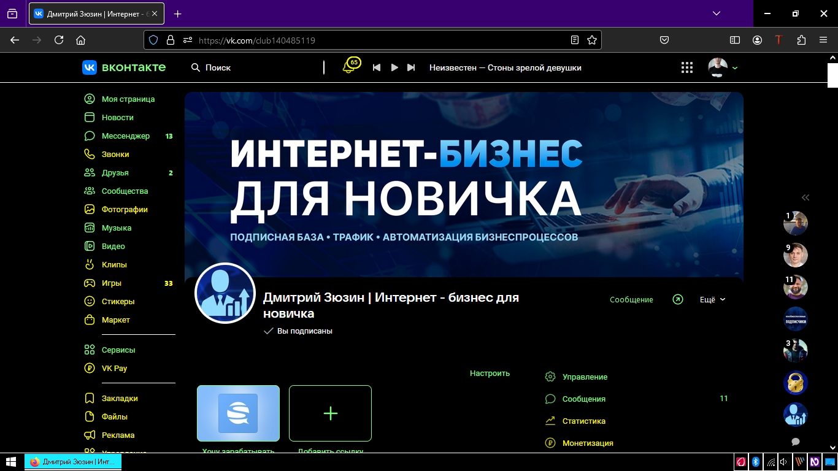The image size is (838, 471).
Task: Click the Маркет bag icon
Action: [x=90, y=320]
